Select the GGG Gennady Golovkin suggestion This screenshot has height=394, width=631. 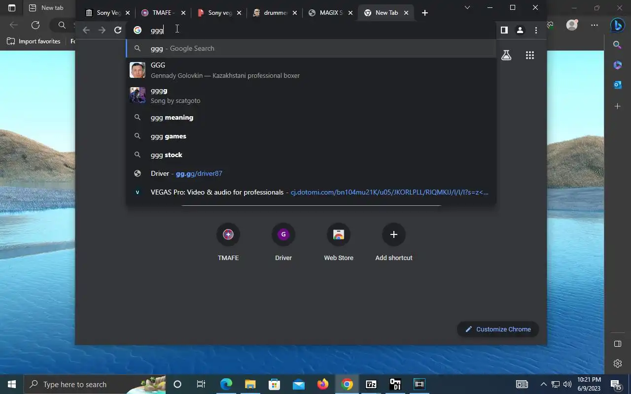point(311,70)
